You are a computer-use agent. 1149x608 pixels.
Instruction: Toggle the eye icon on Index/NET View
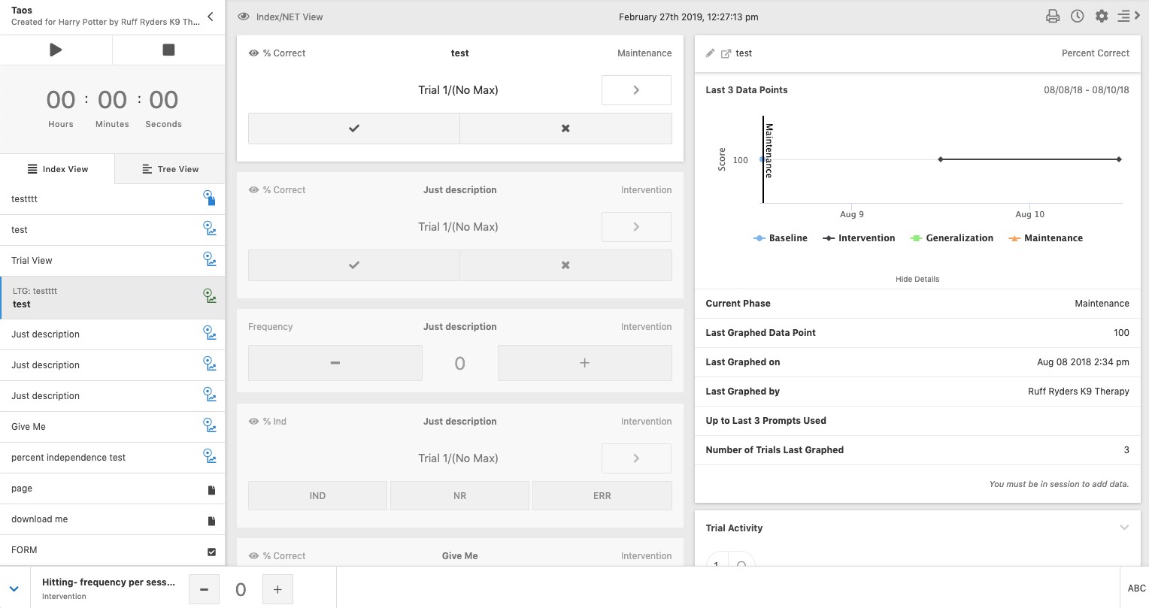click(x=244, y=15)
